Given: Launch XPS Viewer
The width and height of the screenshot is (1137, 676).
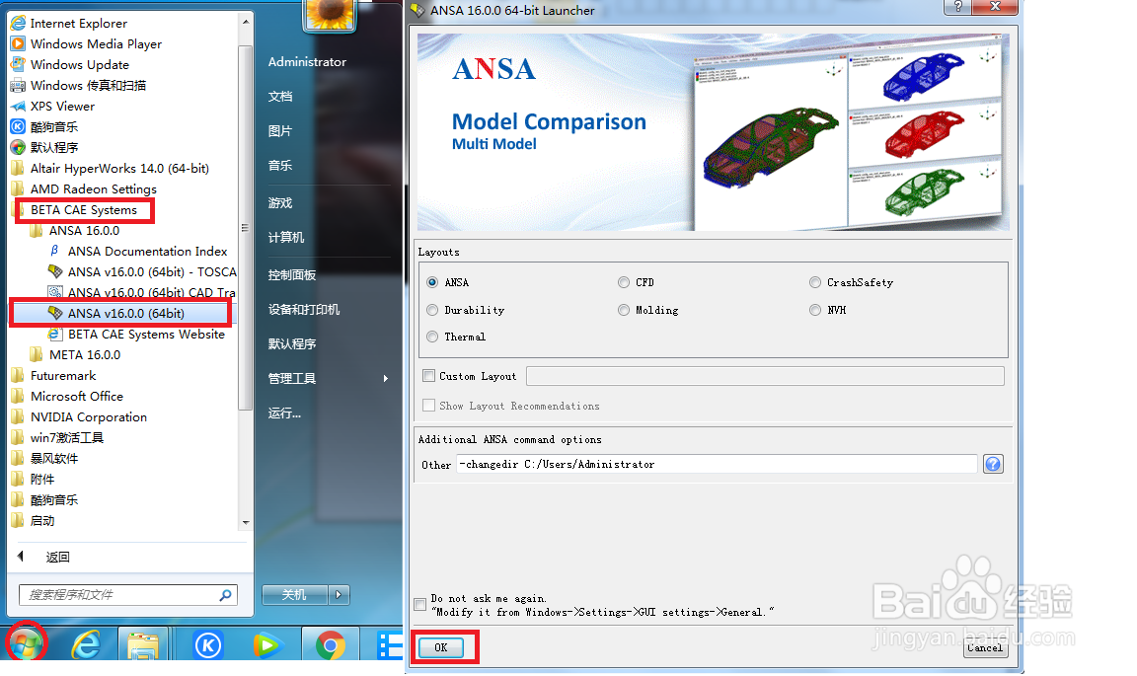Looking at the screenshot, I should pyautogui.click(x=53, y=107).
